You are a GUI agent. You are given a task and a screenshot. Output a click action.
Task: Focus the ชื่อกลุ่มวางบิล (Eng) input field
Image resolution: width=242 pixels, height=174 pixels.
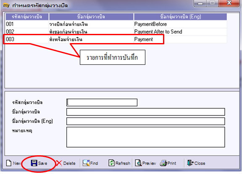145,121
